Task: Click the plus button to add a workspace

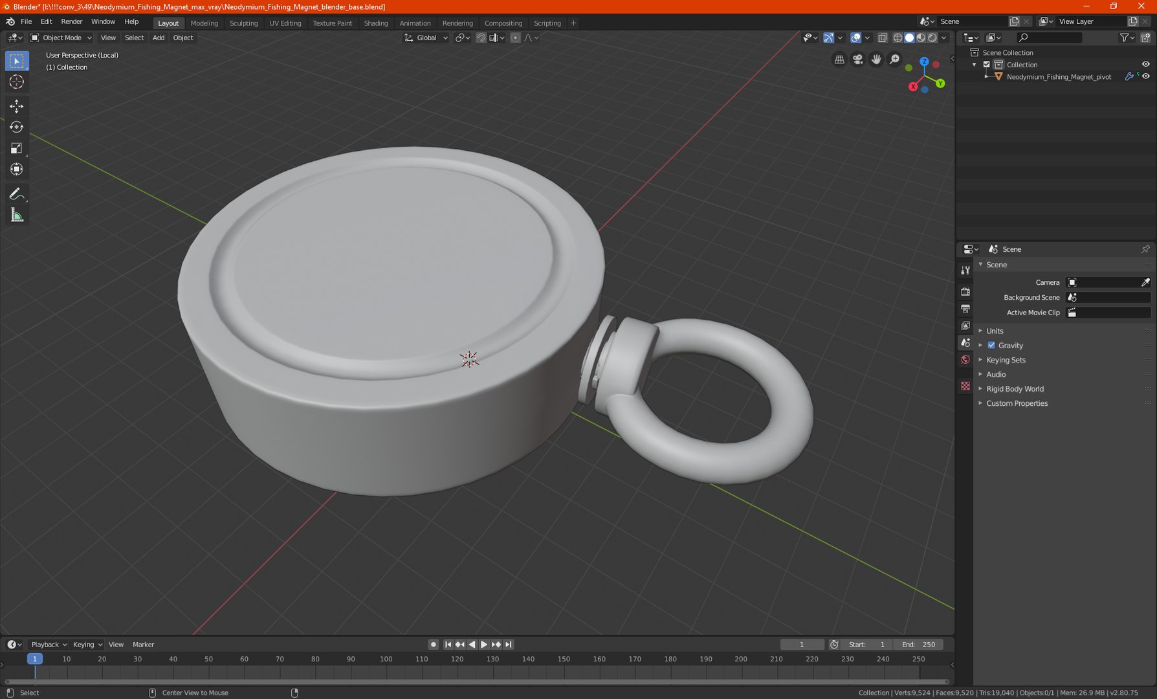Action: [x=573, y=23]
